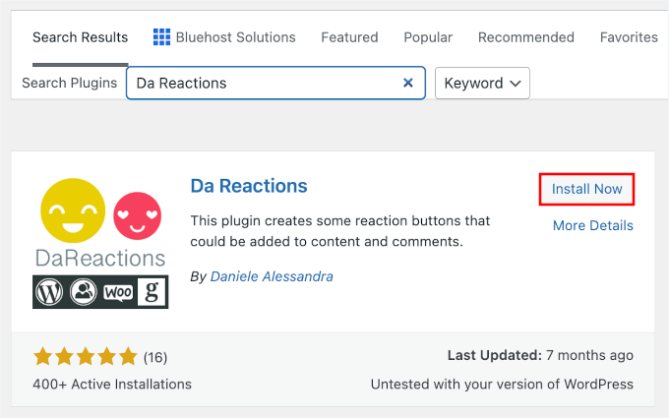The height and width of the screenshot is (418, 669).
Task: Clear the plugin search field with the X
Action: (408, 83)
